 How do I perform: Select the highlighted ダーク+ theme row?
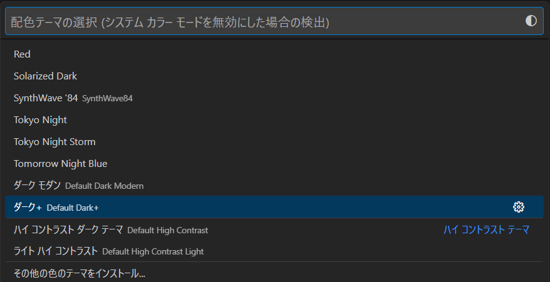(251, 208)
